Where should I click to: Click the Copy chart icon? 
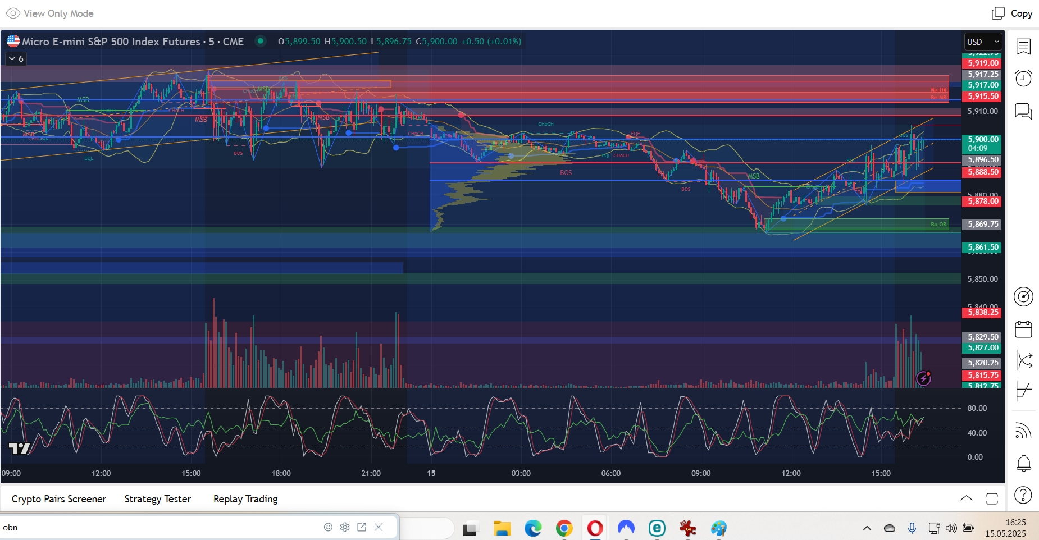(x=998, y=13)
